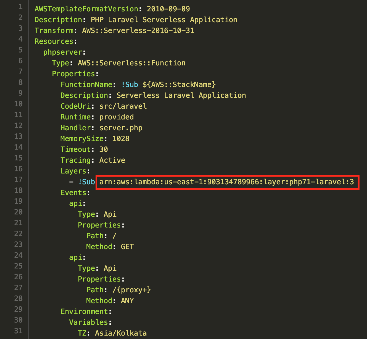Click line number 31 in the gutter
Image resolution: width=367 pixels, height=339 pixels.
tap(18, 331)
